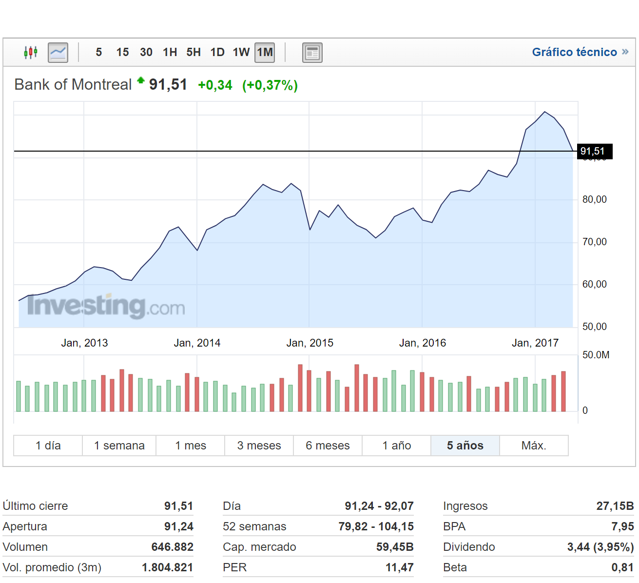Click the chart peak near Jan, 2017
This screenshot has height=583, width=639.
545,112
